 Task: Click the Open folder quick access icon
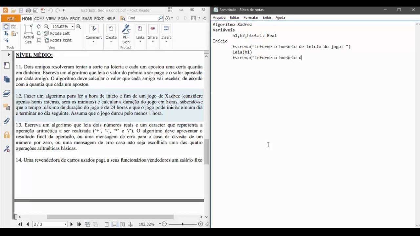click(x=13, y=10)
